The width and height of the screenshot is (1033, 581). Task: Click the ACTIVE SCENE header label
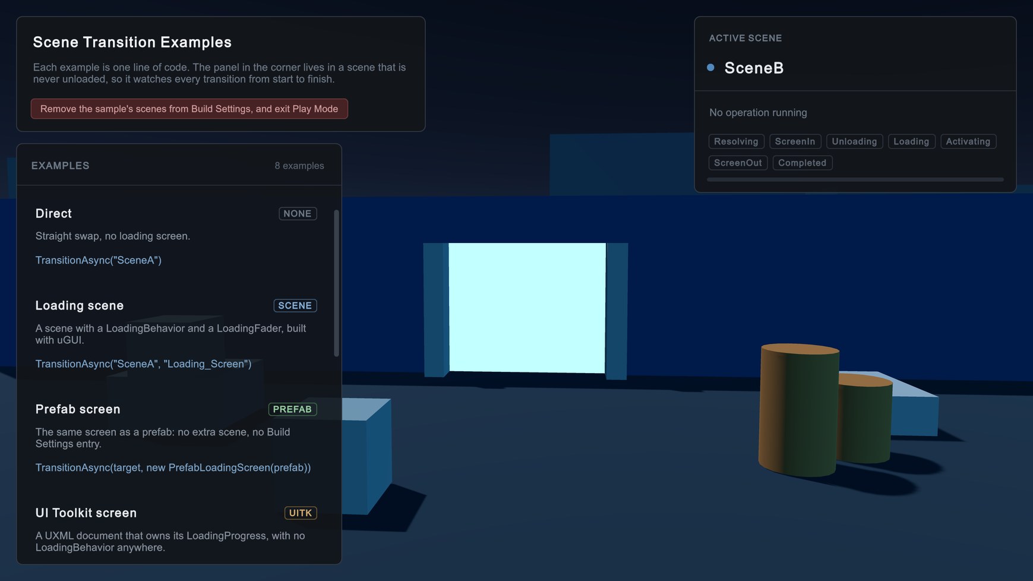(745, 38)
